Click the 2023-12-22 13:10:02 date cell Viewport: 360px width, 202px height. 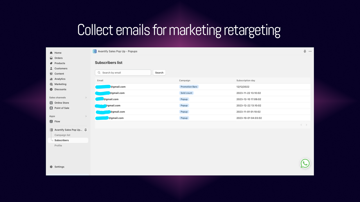[x=249, y=105]
